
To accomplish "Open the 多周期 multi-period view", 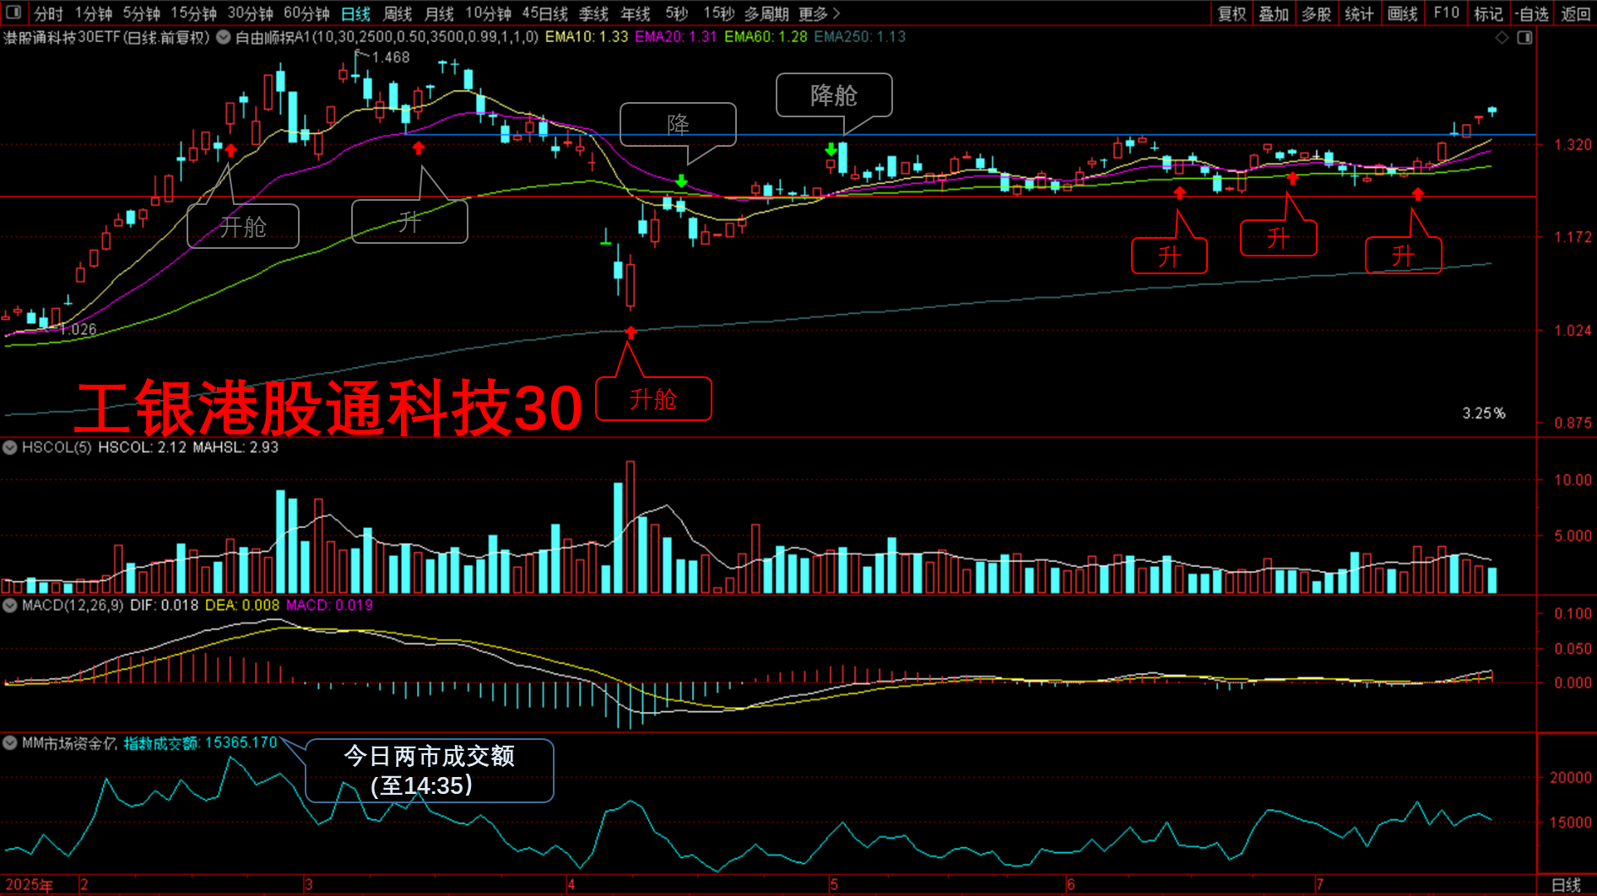I will (766, 13).
